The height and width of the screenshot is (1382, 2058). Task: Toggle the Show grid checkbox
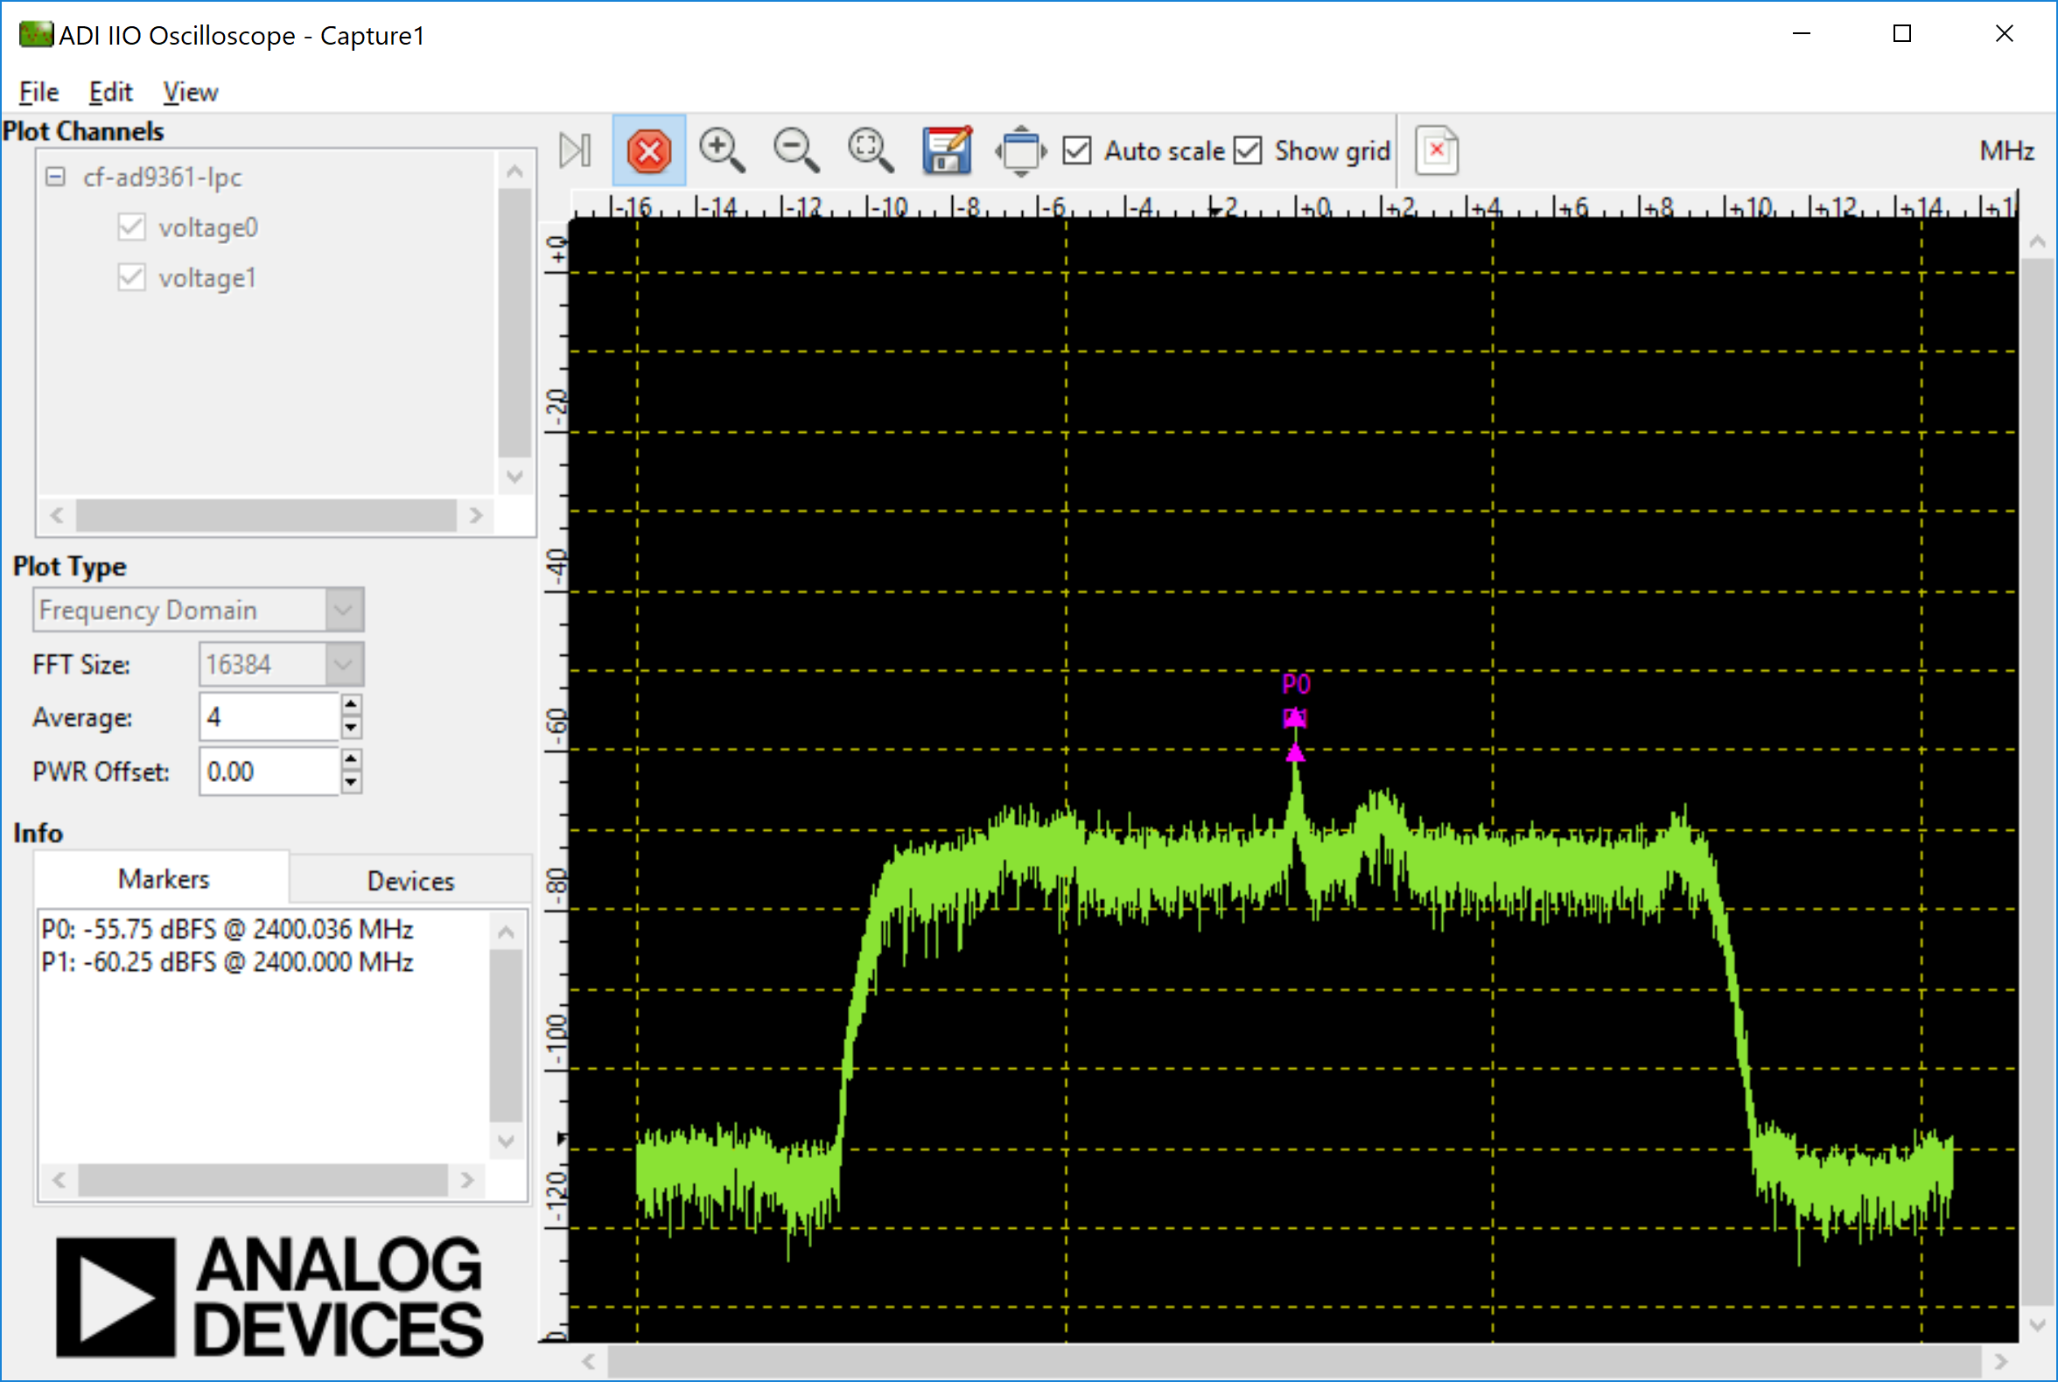click(1248, 150)
